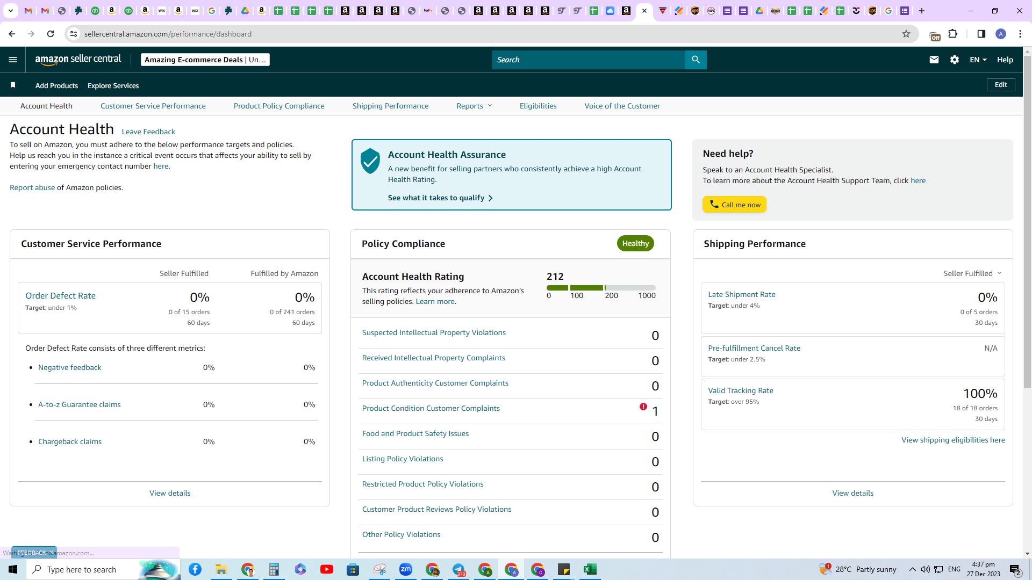Click Add Products in the top bar
The image size is (1032, 580).
tap(56, 85)
